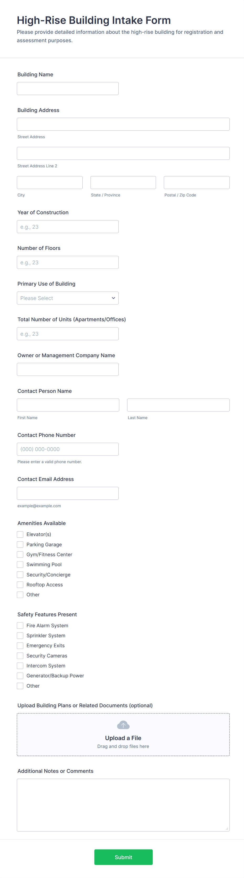Click the Building Name input field

tap(67, 88)
